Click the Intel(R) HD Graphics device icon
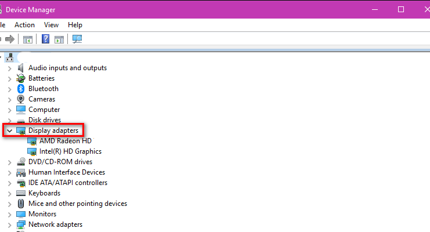This screenshot has width=430, height=232. click(x=32, y=151)
